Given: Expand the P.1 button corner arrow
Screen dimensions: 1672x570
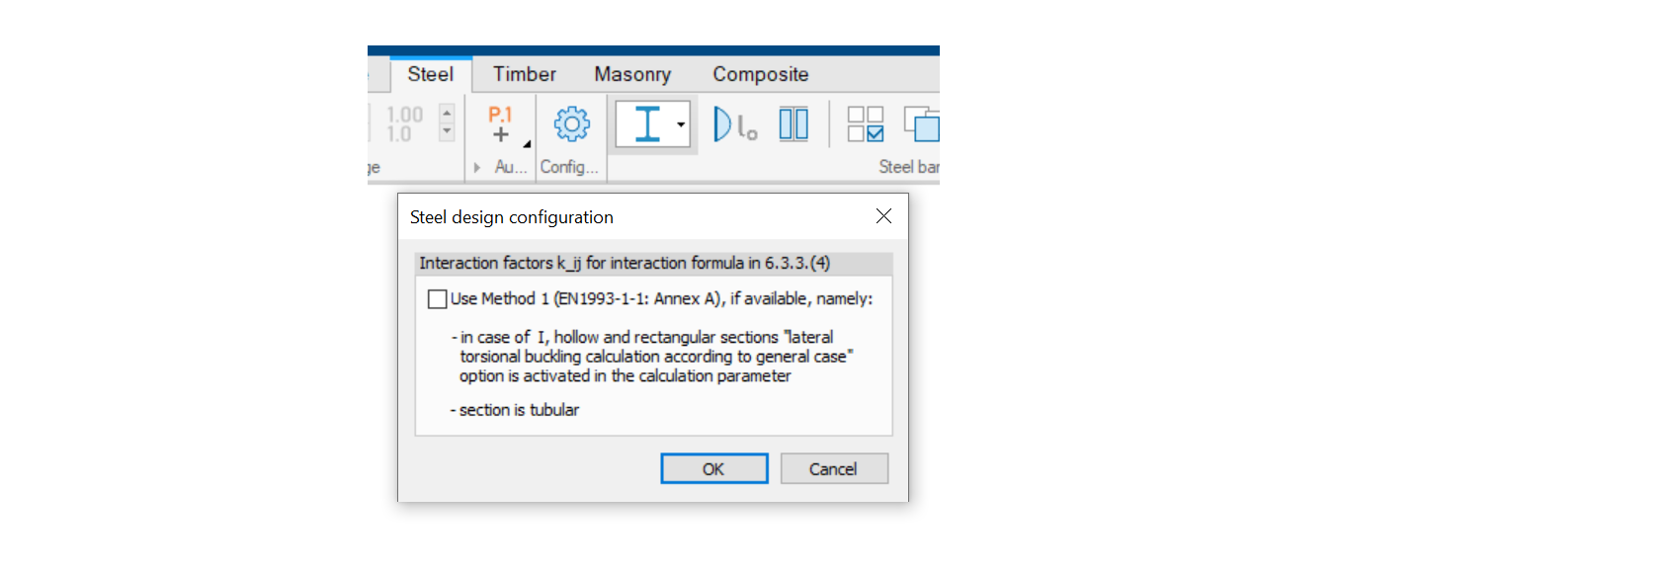Looking at the screenshot, I should (x=527, y=144).
